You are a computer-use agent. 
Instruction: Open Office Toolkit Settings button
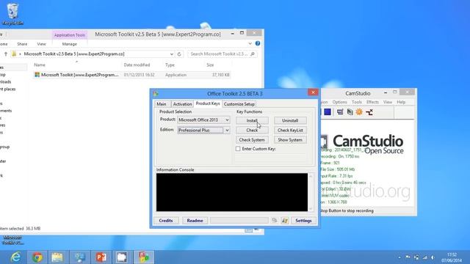pyautogui.click(x=303, y=221)
